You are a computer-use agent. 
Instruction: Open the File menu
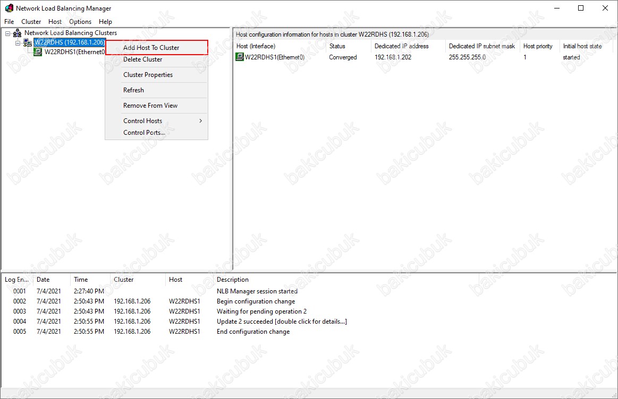pyautogui.click(x=9, y=22)
